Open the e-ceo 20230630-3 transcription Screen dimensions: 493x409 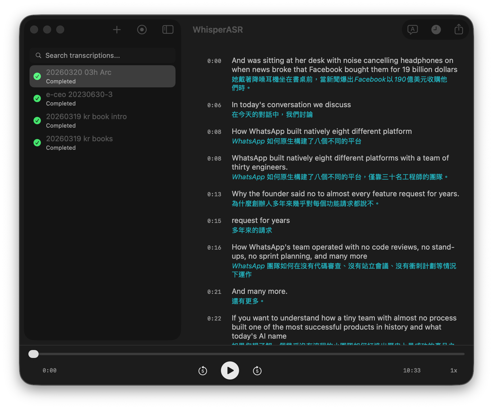(102, 98)
